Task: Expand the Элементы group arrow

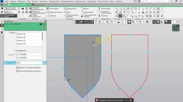Action: coord(43,19)
